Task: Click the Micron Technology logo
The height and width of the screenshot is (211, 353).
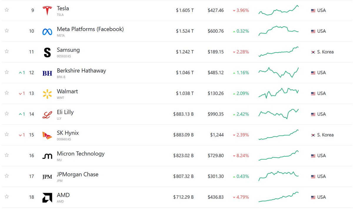Action: pos(47,156)
